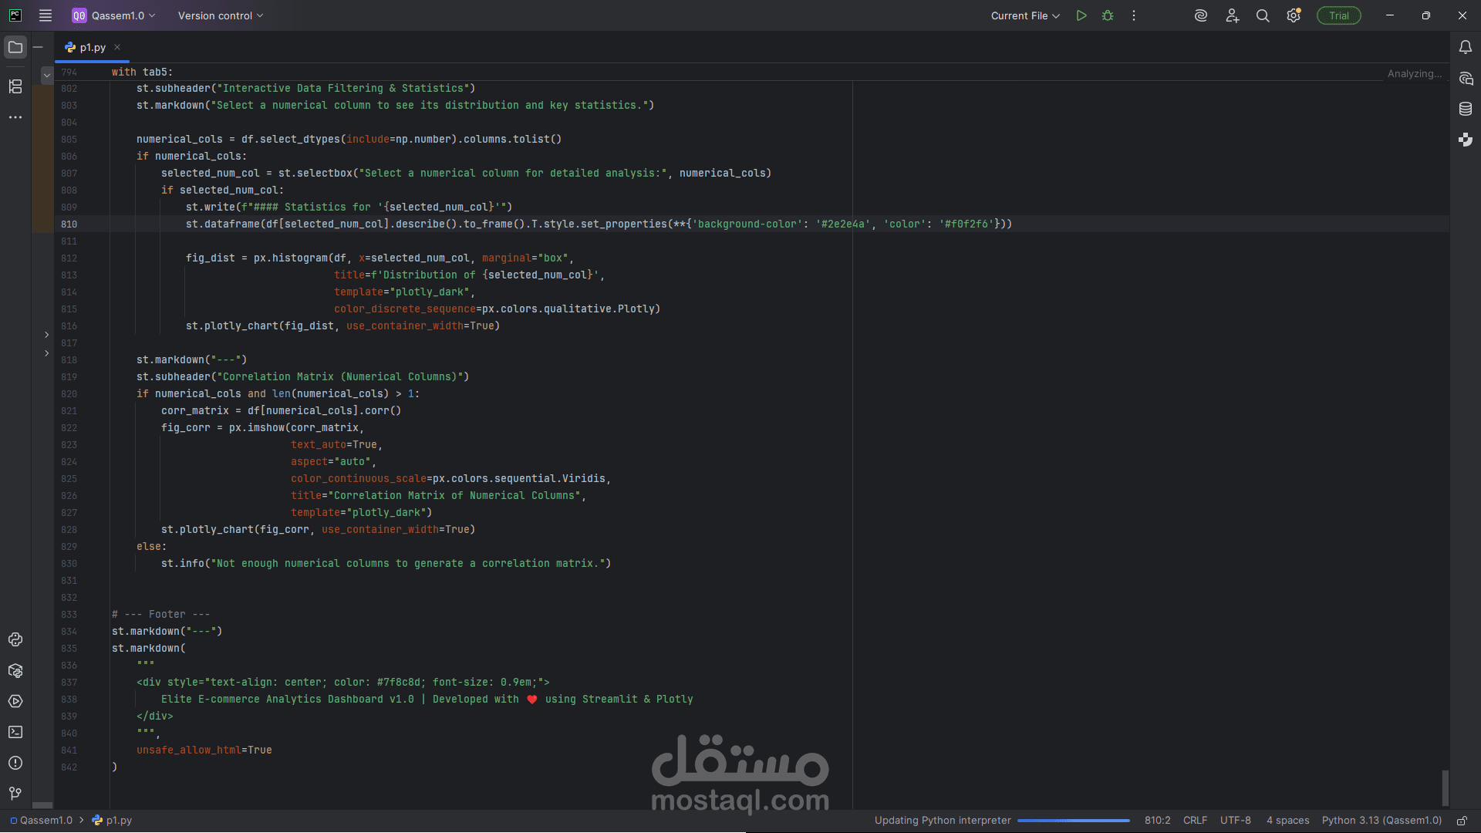Expand the gutter chevron beside line 818
The width and height of the screenshot is (1481, 833).
(x=46, y=353)
